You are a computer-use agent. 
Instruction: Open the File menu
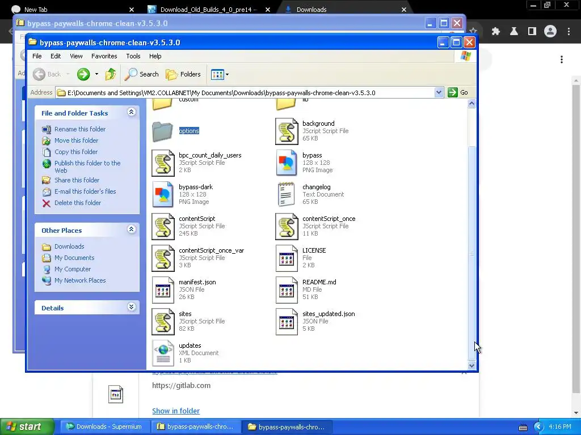pos(37,56)
